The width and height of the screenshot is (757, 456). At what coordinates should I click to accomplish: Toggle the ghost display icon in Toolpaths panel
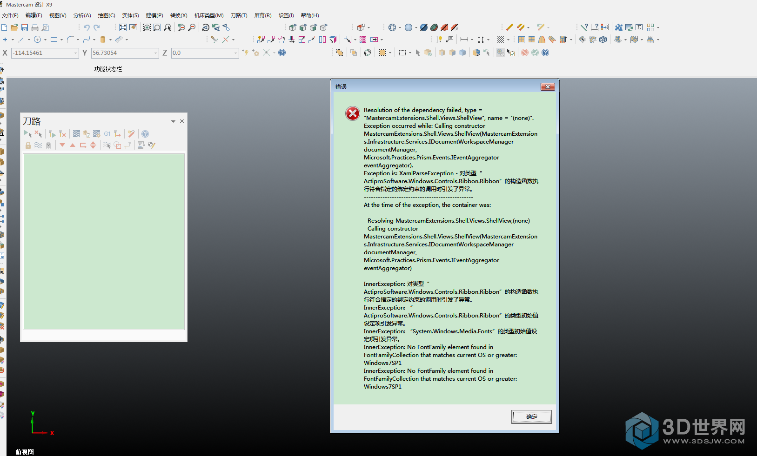(48, 145)
